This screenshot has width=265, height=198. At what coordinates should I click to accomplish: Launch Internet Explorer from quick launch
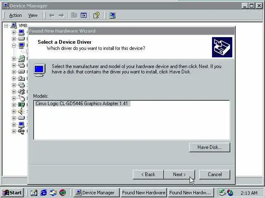tap(43, 193)
